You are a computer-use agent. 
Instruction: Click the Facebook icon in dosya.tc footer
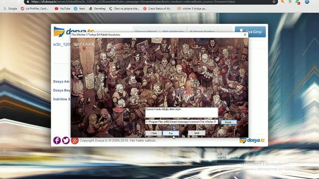tap(57, 140)
